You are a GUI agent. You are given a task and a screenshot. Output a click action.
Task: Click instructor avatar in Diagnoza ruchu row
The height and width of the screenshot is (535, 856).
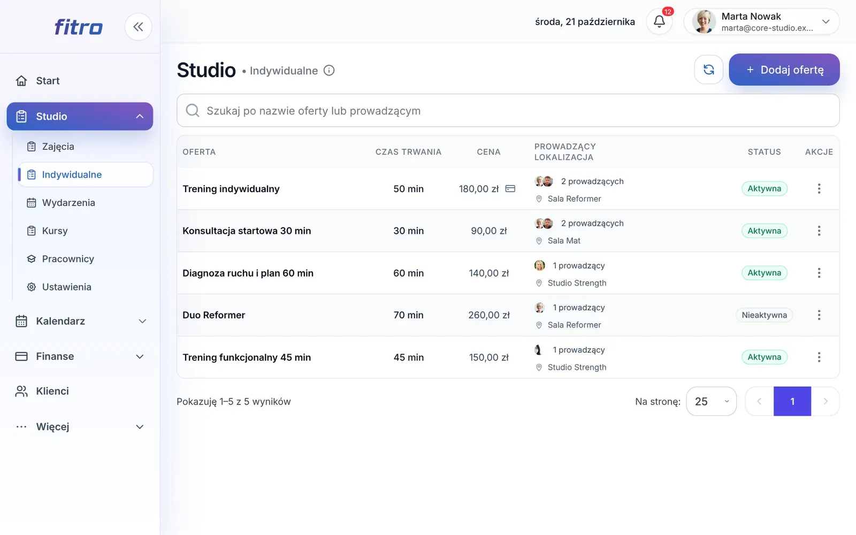[x=539, y=265]
